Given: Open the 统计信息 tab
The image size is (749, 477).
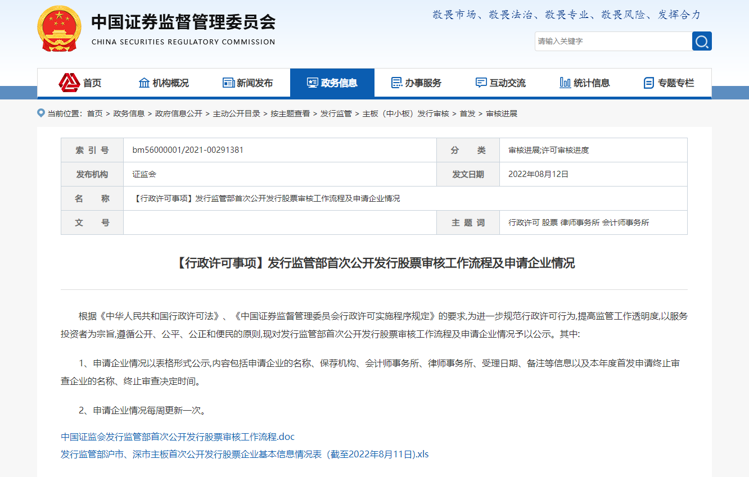Looking at the screenshot, I should coord(585,83).
